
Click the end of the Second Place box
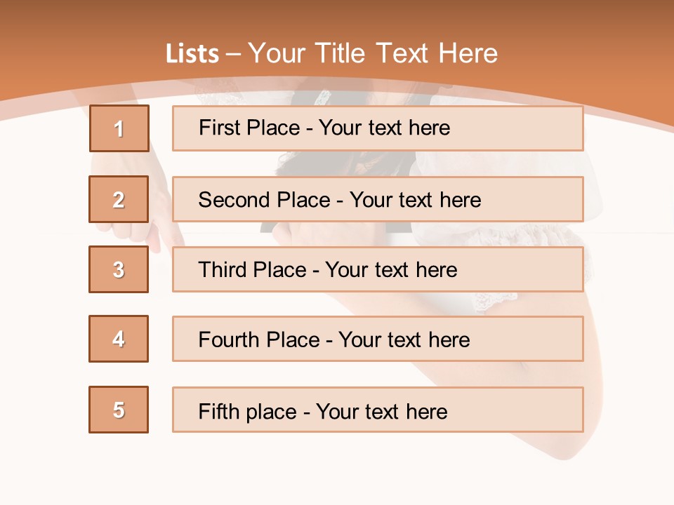click(x=562, y=199)
